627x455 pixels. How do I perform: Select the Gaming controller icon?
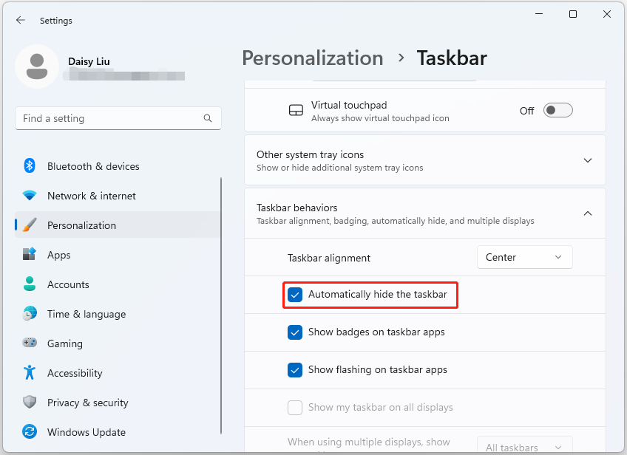[30, 343]
